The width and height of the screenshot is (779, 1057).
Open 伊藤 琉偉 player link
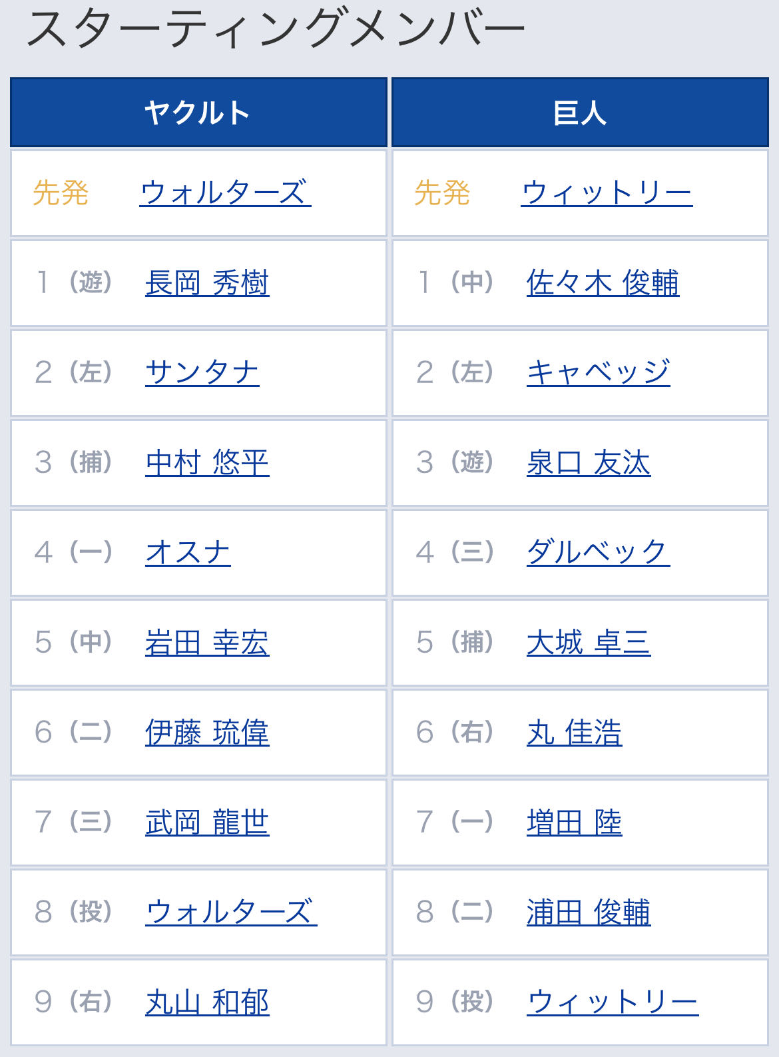click(x=207, y=733)
